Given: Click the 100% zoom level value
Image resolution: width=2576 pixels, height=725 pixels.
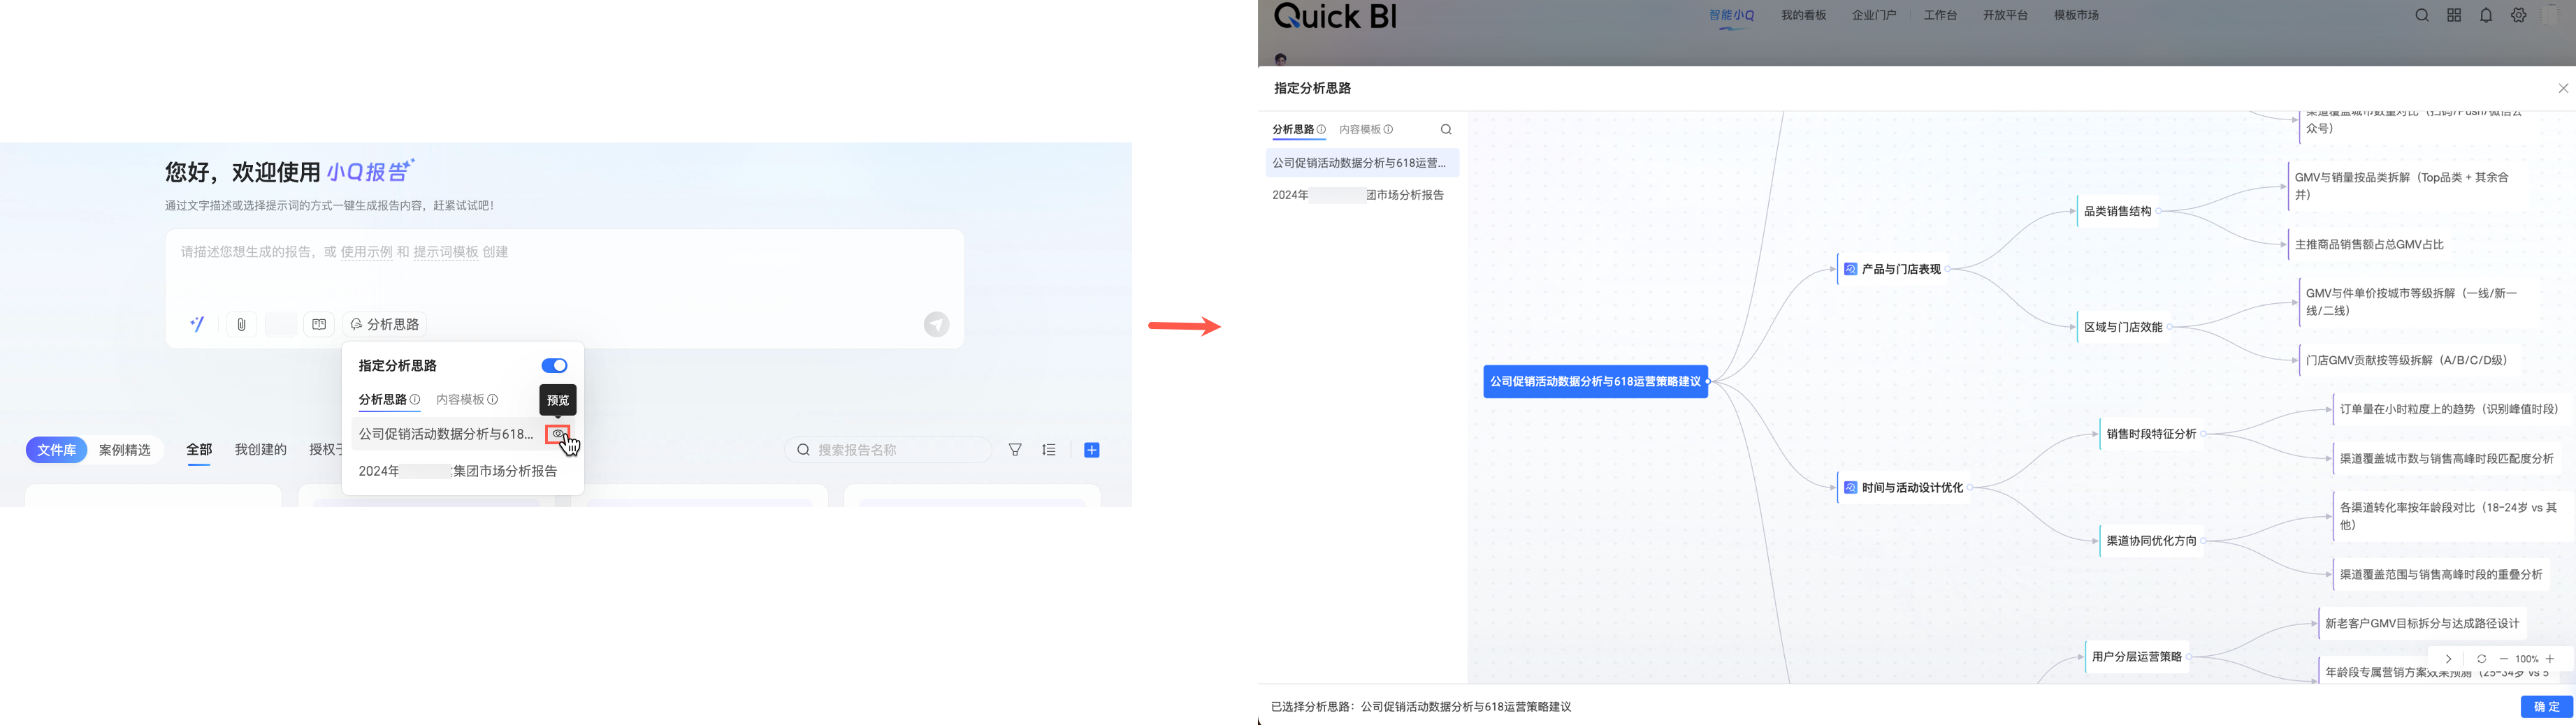Looking at the screenshot, I should pyautogui.click(x=2527, y=659).
